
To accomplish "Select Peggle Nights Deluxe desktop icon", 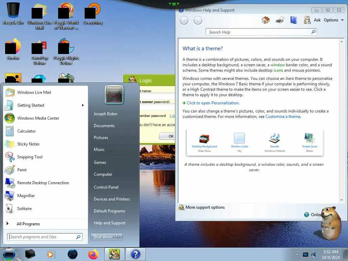I will pos(66,52).
